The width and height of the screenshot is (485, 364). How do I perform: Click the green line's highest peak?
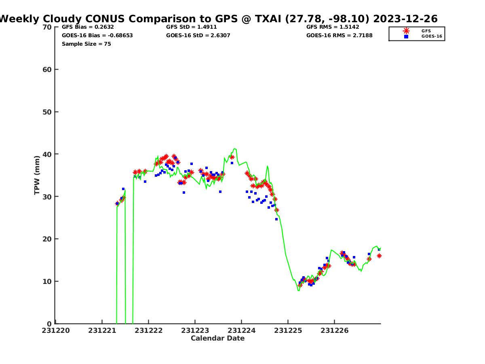point(235,148)
